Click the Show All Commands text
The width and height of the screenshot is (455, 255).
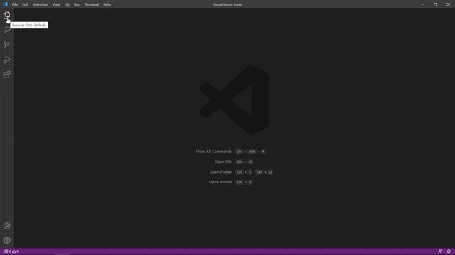coord(213,152)
